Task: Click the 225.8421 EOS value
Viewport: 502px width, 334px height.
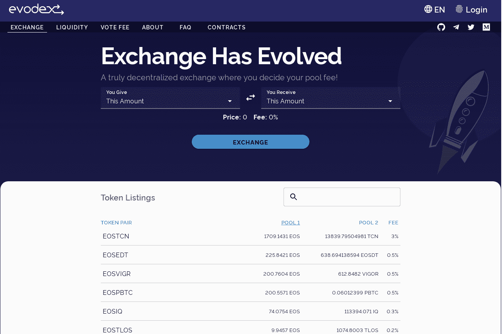Action: (283, 255)
